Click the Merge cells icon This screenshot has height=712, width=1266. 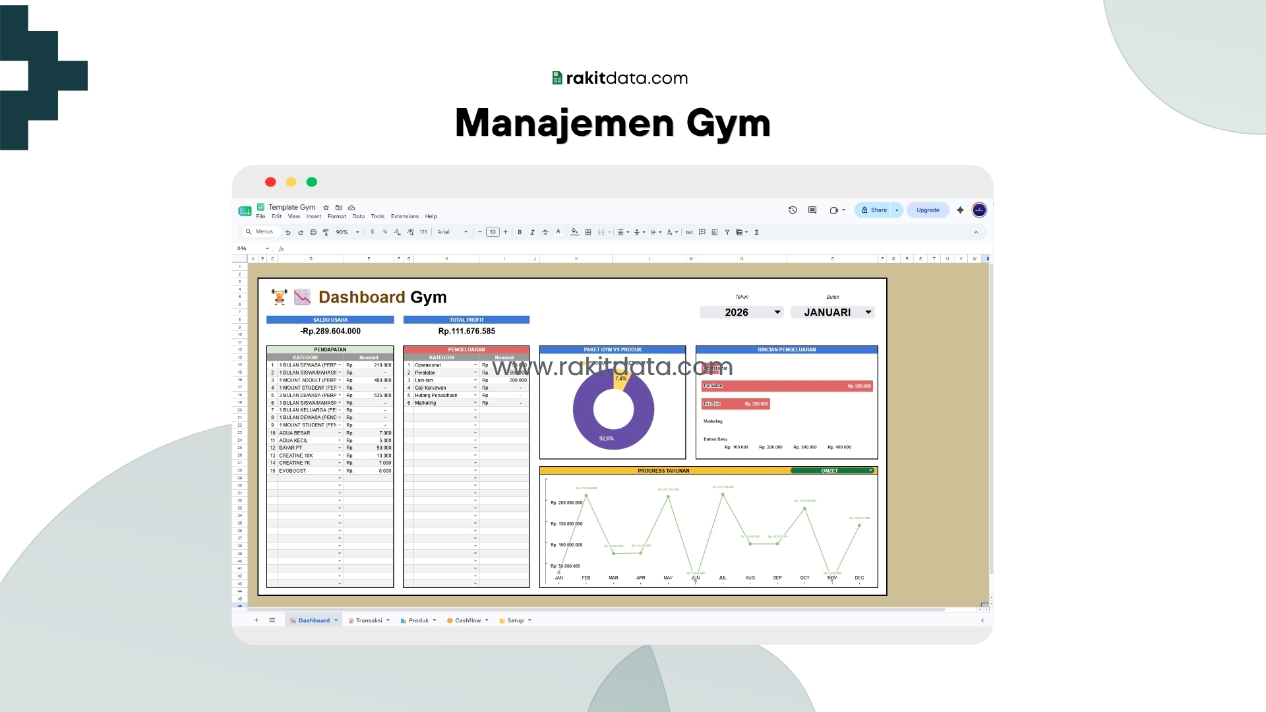601,232
